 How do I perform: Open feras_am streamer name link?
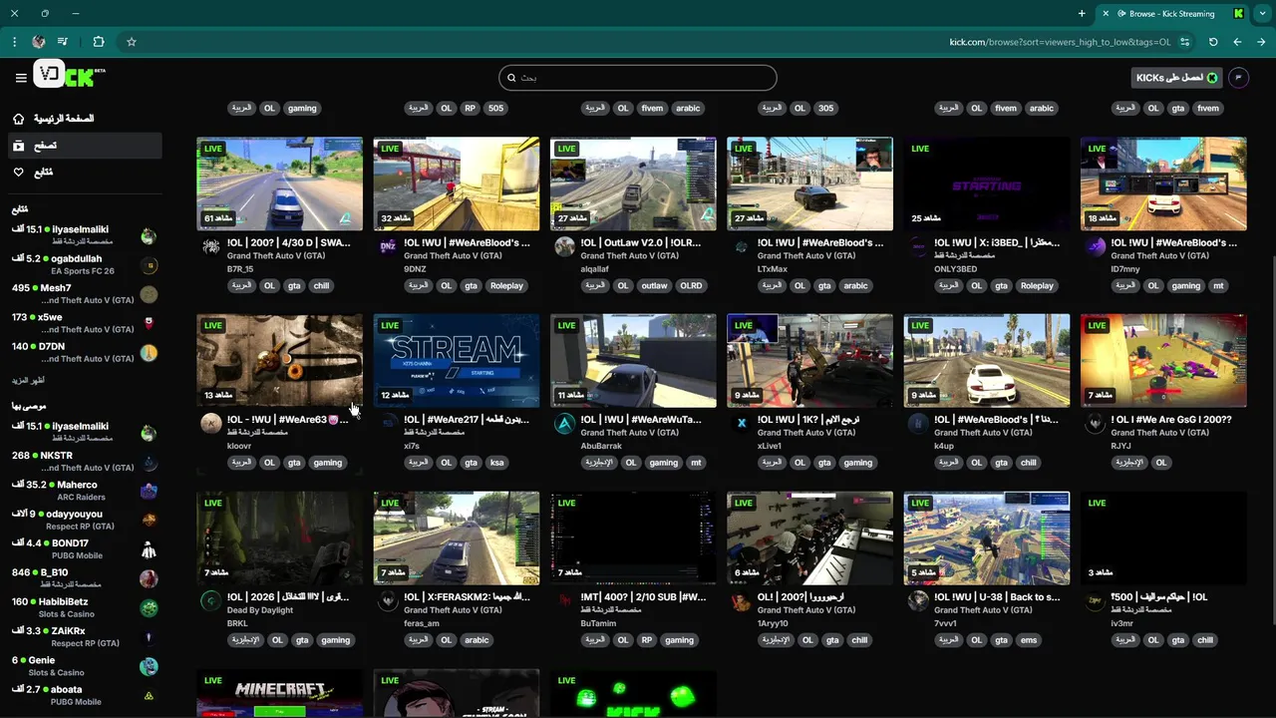point(421,623)
